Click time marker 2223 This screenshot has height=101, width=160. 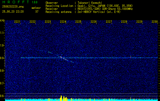tap(48, 21)
